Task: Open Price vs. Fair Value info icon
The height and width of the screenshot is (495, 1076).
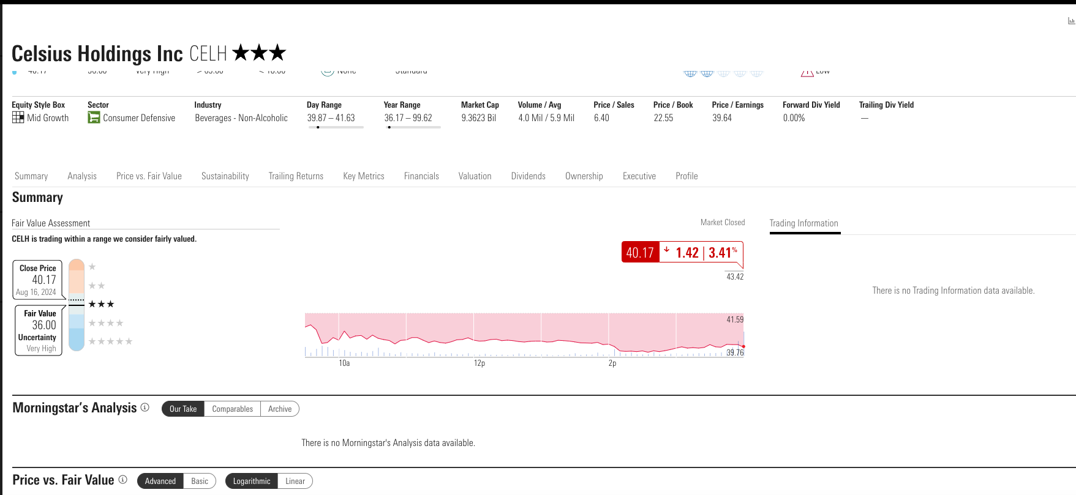Action: (123, 480)
